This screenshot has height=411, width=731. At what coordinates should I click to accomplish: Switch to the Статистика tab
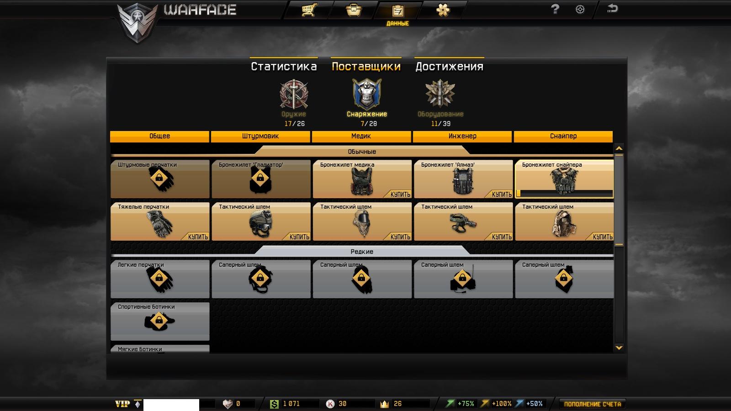[x=284, y=66]
